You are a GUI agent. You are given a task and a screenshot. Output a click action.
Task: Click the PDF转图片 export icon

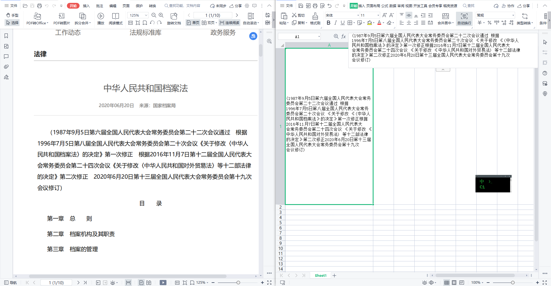click(x=61, y=16)
